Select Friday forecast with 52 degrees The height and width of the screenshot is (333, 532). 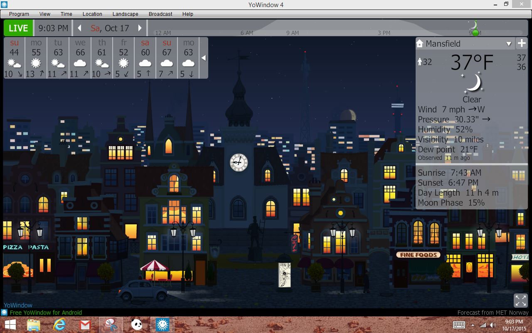(x=123, y=58)
